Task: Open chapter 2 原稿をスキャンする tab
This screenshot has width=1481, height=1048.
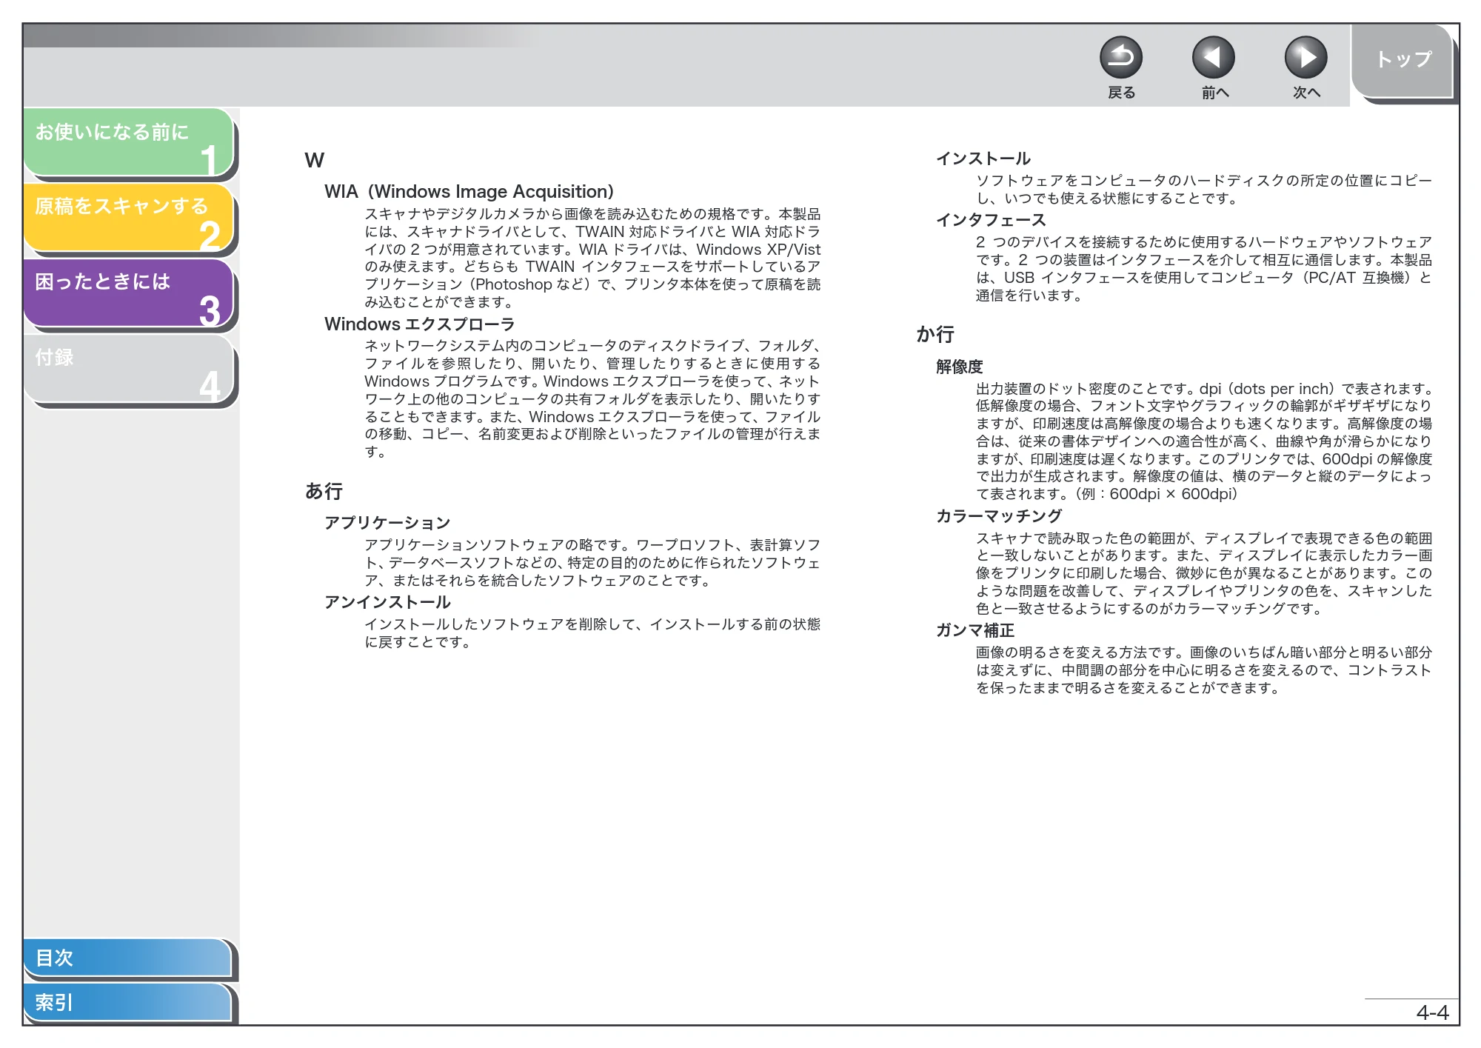Action: click(129, 218)
